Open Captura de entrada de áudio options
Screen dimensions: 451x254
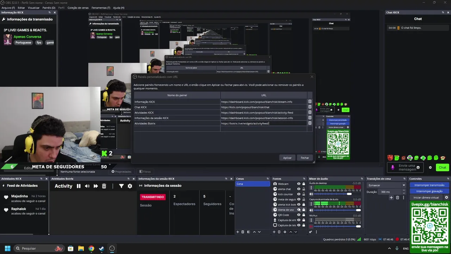[x=311, y=205]
